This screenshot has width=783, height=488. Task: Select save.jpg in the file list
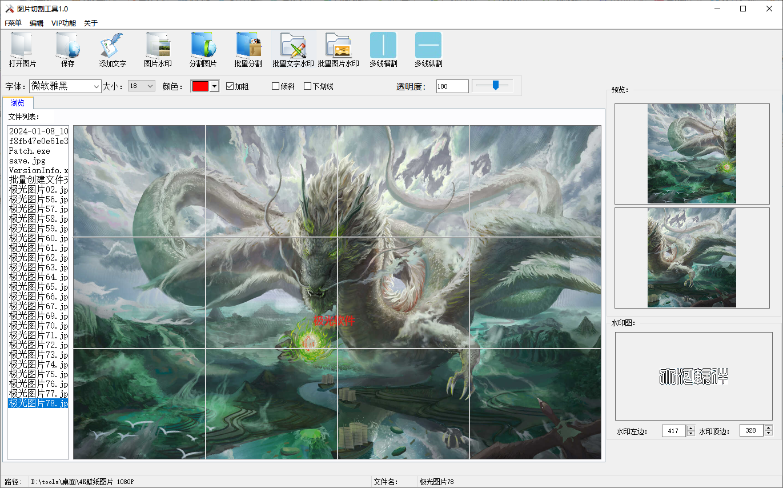click(x=38, y=161)
